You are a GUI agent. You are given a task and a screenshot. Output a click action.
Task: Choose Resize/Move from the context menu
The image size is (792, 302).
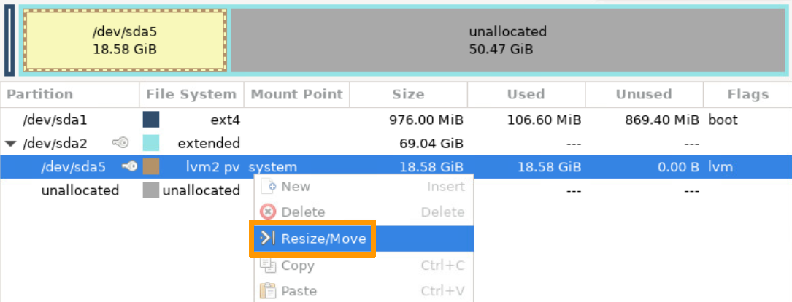point(323,239)
